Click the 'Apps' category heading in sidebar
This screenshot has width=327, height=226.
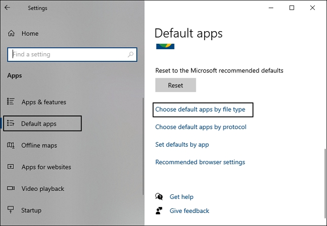tap(15, 75)
